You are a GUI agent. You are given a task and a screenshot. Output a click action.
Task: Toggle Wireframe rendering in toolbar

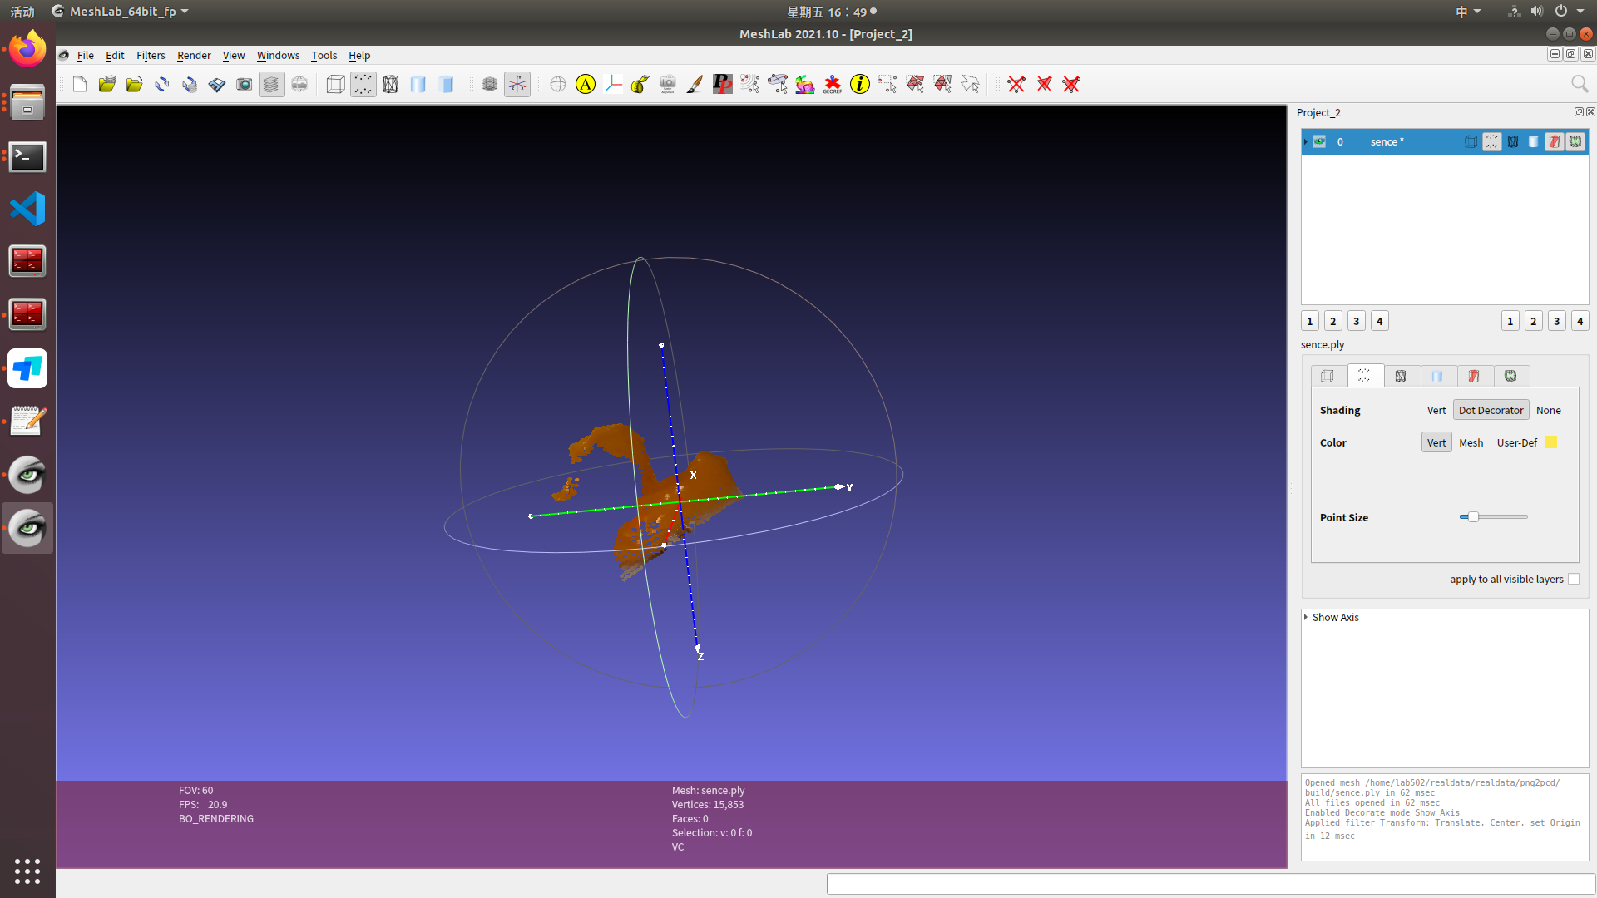[x=390, y=84]
